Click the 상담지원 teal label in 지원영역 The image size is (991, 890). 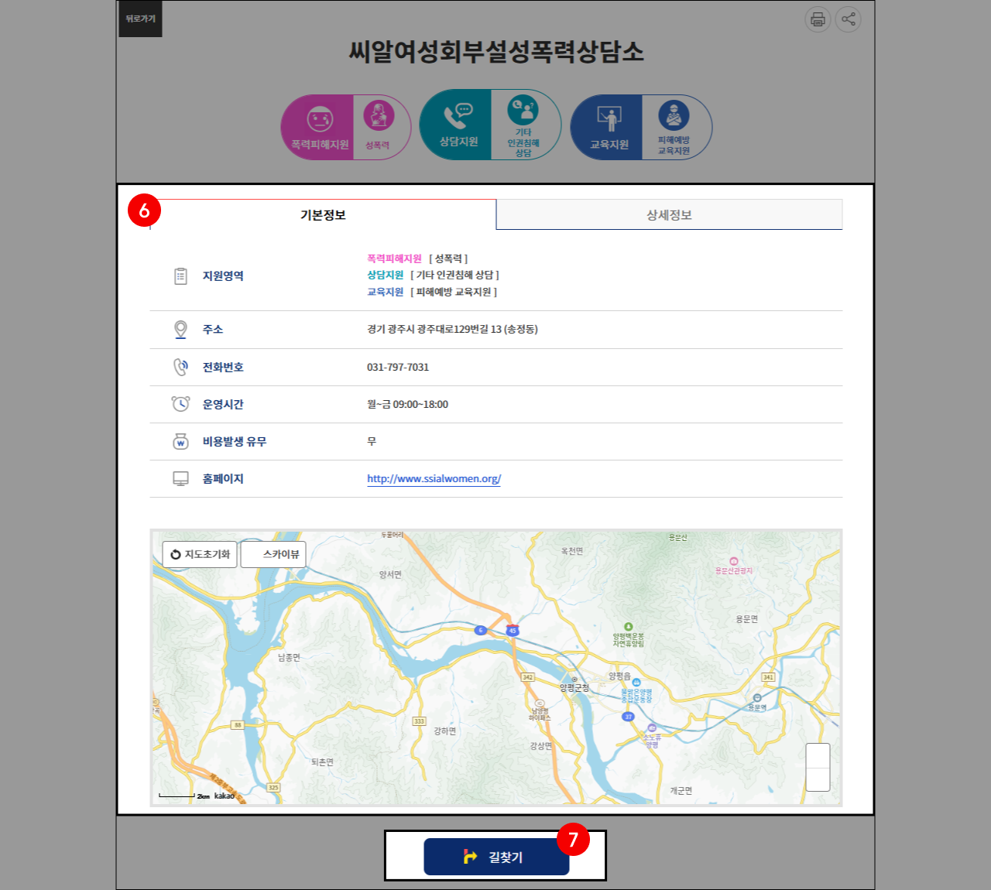(385, 275)
